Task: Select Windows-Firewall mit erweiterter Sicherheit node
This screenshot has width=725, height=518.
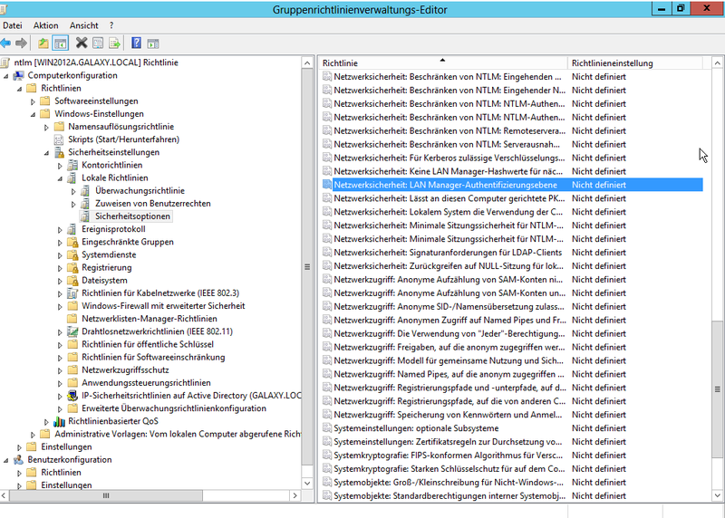Action: click(x=162, y=306)
